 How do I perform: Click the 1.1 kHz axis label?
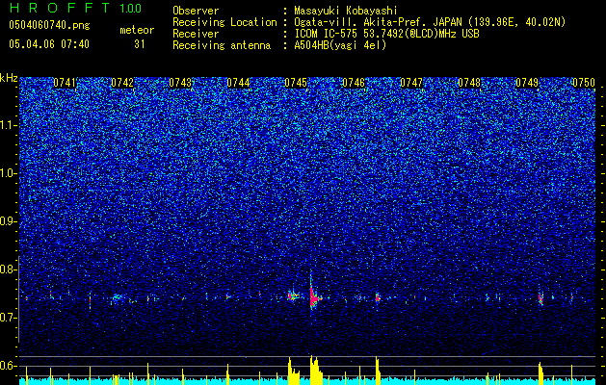click(x=8, y=125)
